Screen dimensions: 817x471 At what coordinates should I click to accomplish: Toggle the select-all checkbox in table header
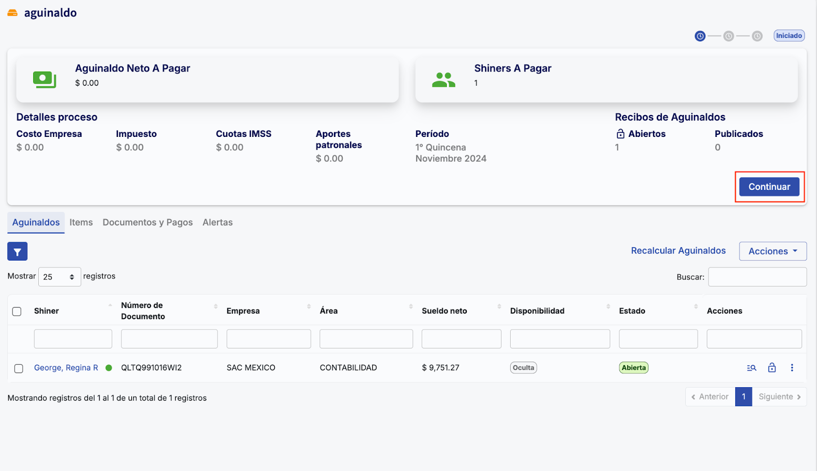coord(17,311)
